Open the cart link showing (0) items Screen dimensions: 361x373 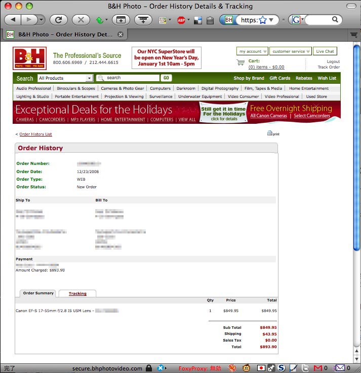pyautogui.click(x=266, y=67)
